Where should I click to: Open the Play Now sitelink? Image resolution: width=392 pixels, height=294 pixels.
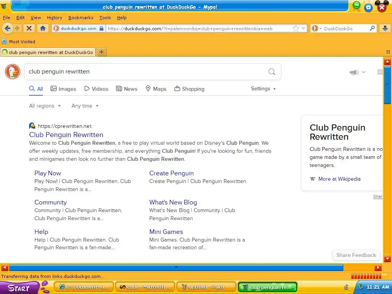(47, 173)
